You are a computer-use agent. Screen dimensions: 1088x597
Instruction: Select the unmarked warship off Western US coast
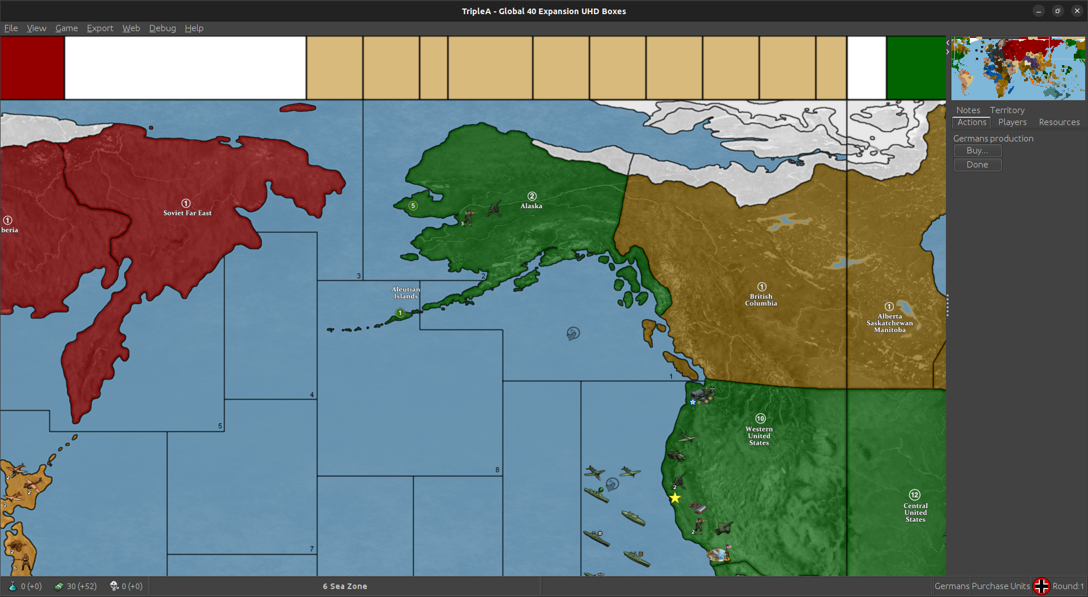(x=633, y=518)
